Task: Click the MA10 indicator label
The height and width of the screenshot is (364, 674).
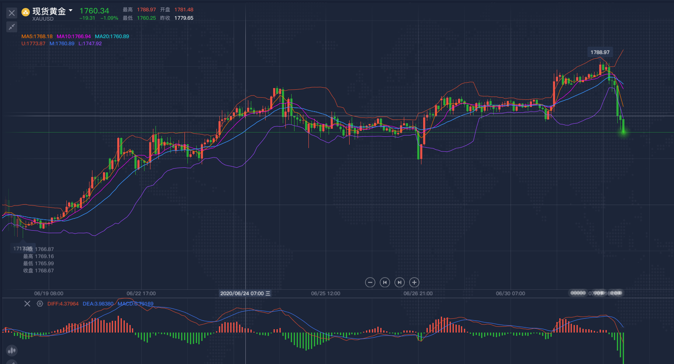Action: coord(74,36)
